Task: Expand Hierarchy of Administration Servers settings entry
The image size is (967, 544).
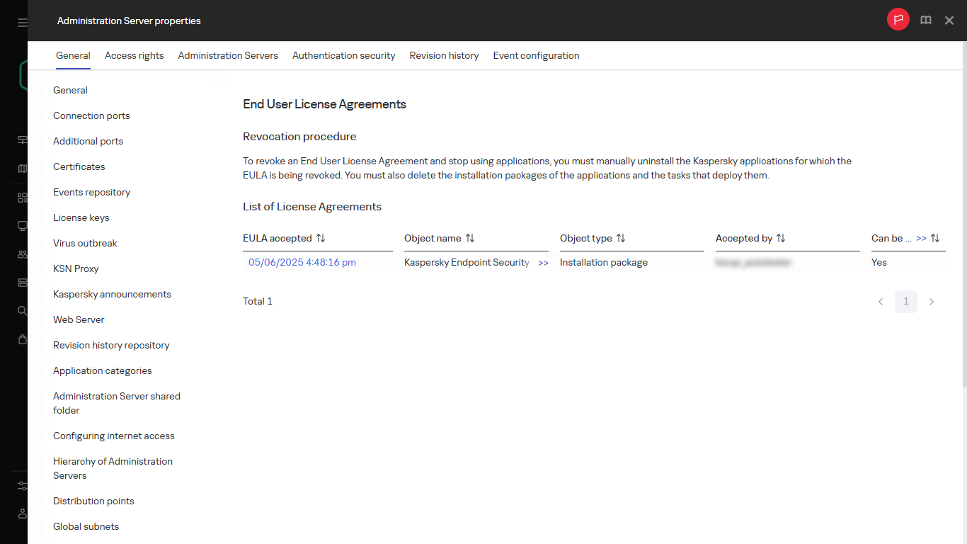Action: [113, 468]
